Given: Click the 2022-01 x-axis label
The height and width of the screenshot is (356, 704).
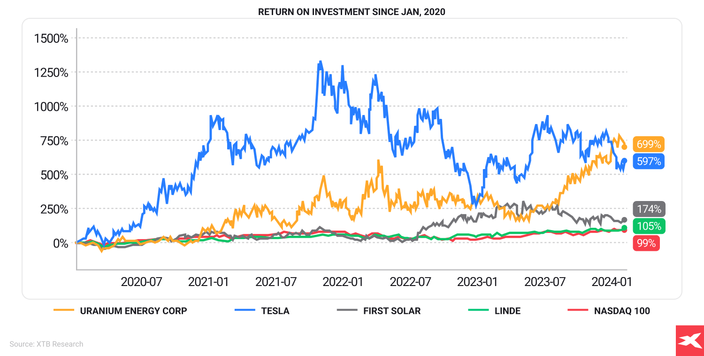Looking at the screenshot, I should 343,282.
